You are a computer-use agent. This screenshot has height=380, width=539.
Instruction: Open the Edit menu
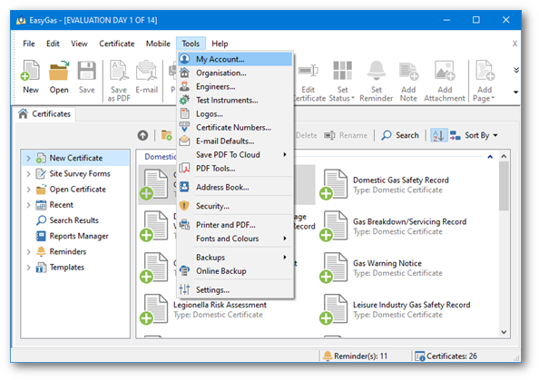point(53,44)
